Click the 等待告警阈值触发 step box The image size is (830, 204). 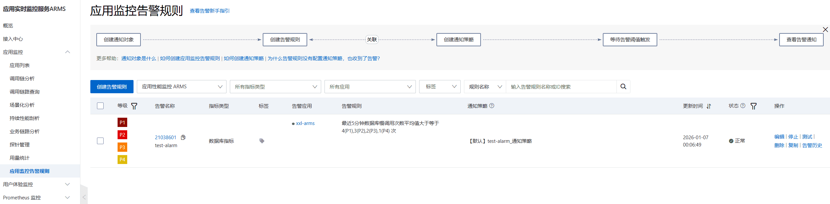click(630, 40)
